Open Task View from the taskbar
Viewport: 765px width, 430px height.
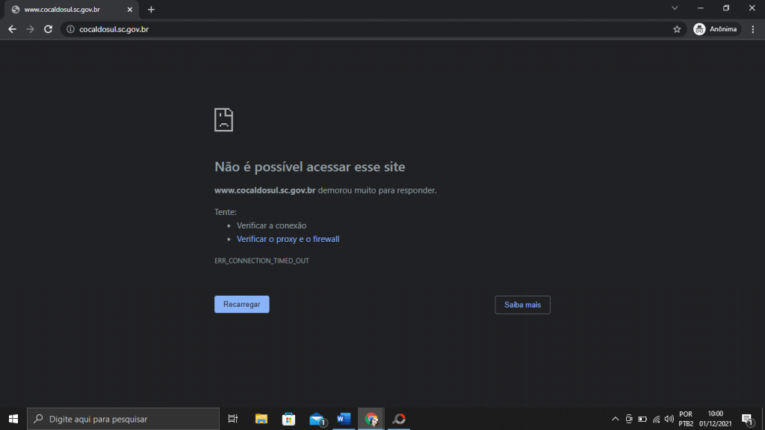[233, 419]
